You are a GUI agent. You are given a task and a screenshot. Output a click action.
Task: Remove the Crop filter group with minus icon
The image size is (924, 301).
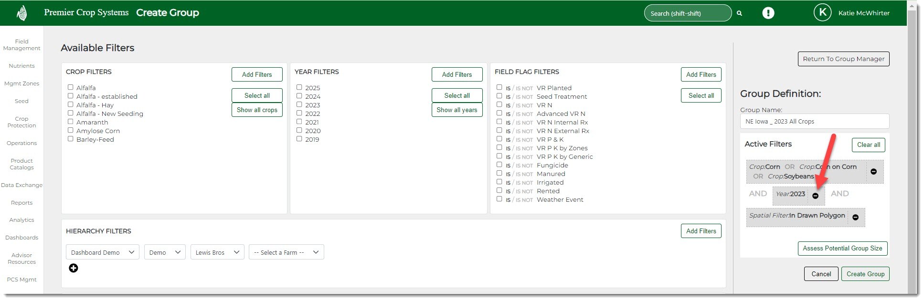pyautogui.click(x=873, y=172)
